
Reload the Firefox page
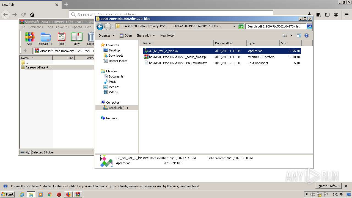(x=23, y=15)
